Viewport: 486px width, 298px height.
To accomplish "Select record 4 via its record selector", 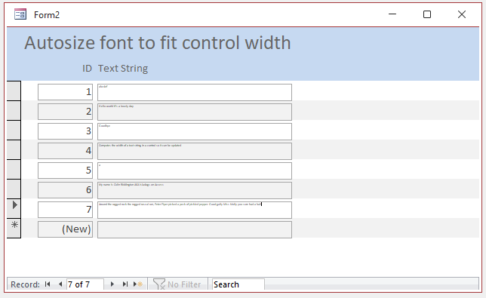I will click(x=14, y=149).
